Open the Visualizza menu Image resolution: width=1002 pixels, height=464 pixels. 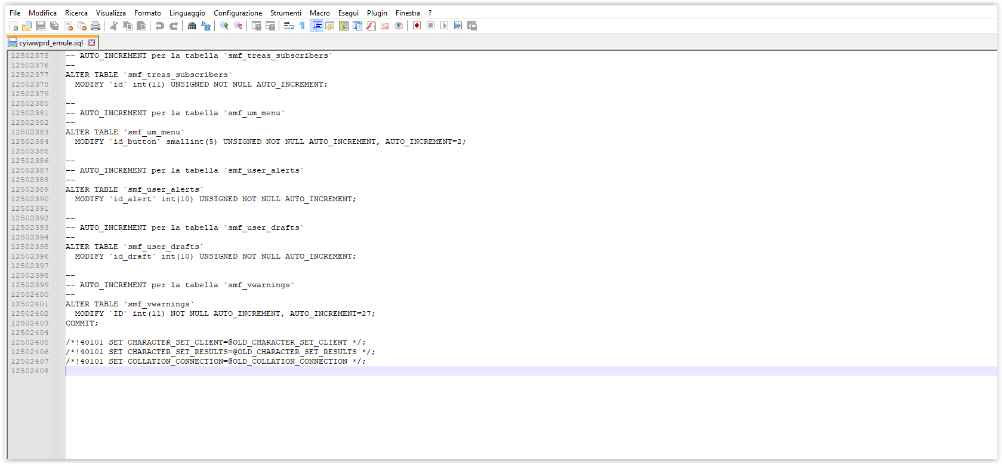111,13
